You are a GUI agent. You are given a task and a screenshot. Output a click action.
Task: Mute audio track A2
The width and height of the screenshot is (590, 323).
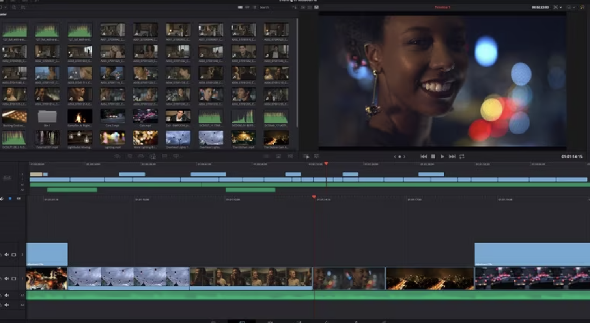coord(6,305)
